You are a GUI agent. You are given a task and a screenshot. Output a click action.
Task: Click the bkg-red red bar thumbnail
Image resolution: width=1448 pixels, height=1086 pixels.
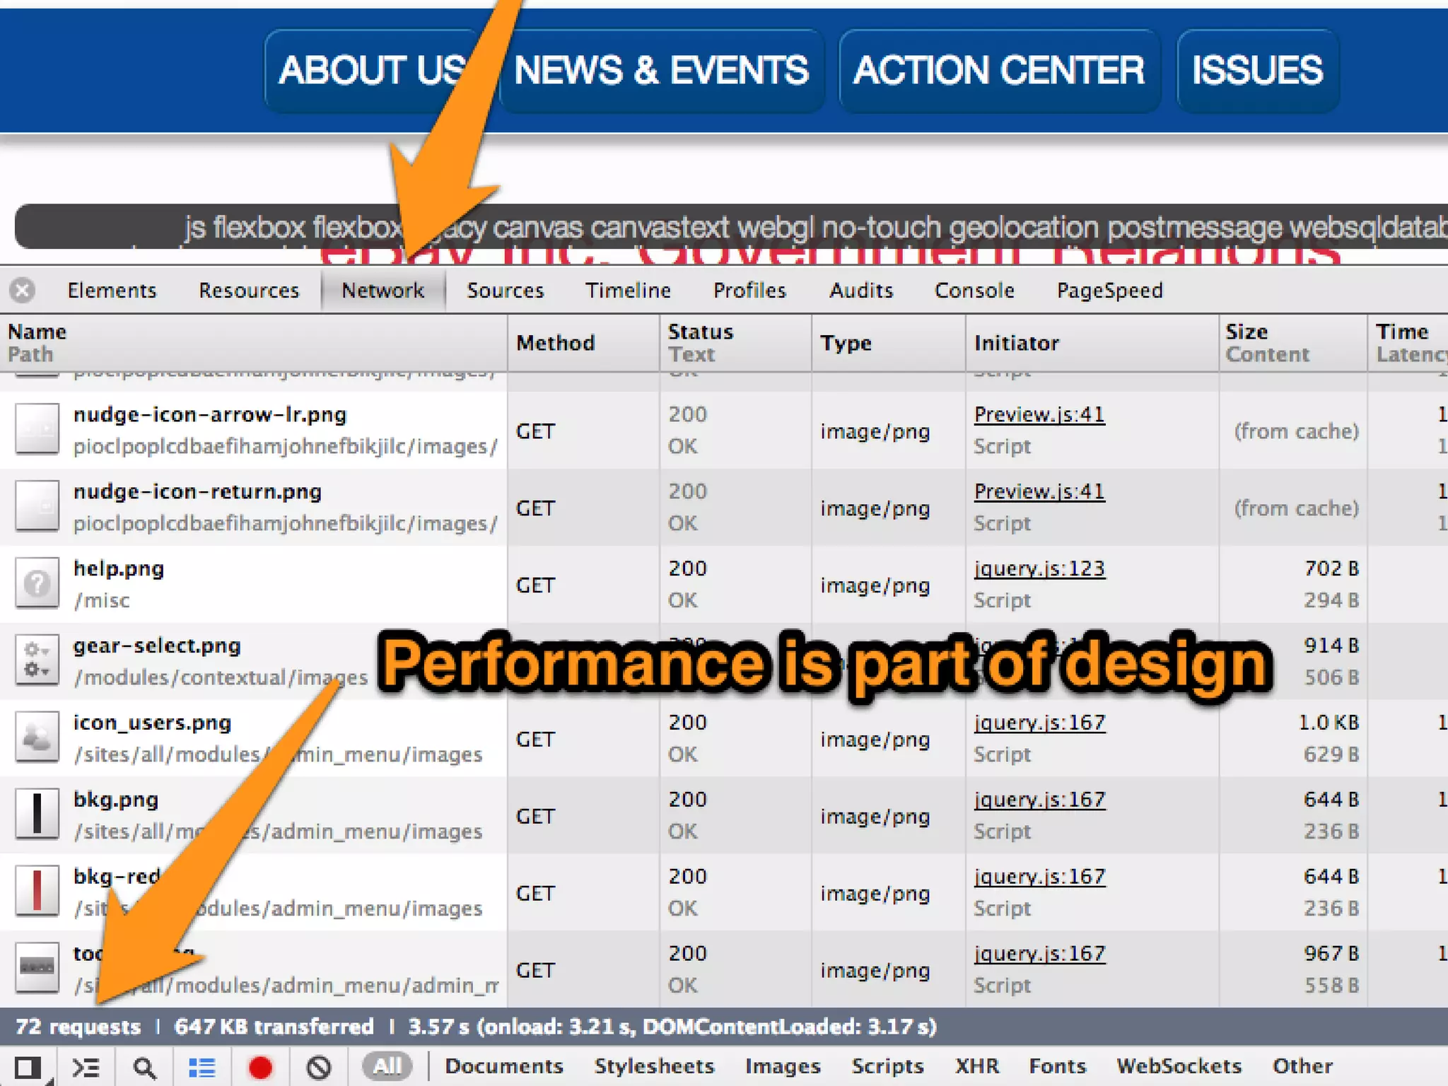pos(37,892)
